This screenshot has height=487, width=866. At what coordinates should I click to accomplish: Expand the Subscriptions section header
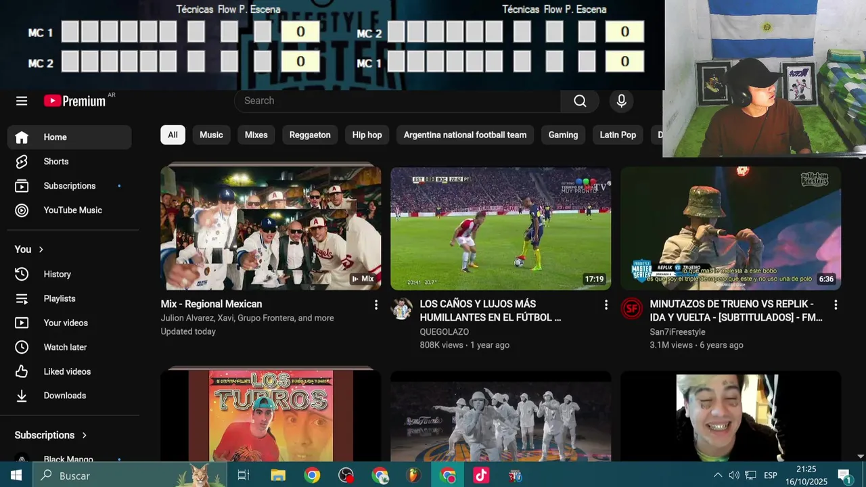[x=51, y=435]
